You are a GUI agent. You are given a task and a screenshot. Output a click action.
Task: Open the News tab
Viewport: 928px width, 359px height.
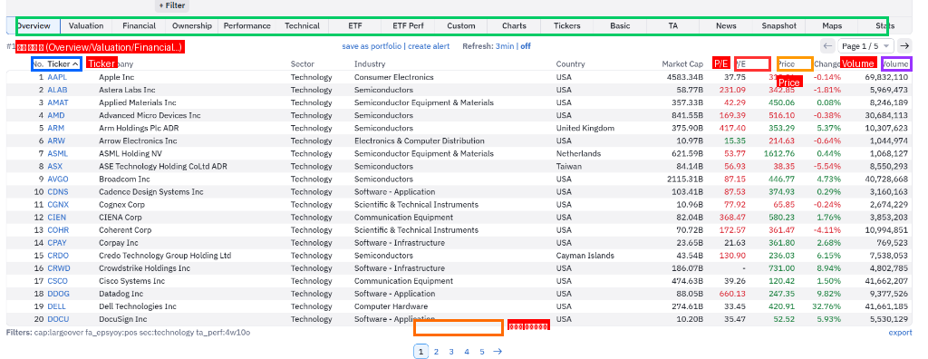(726, 26)
